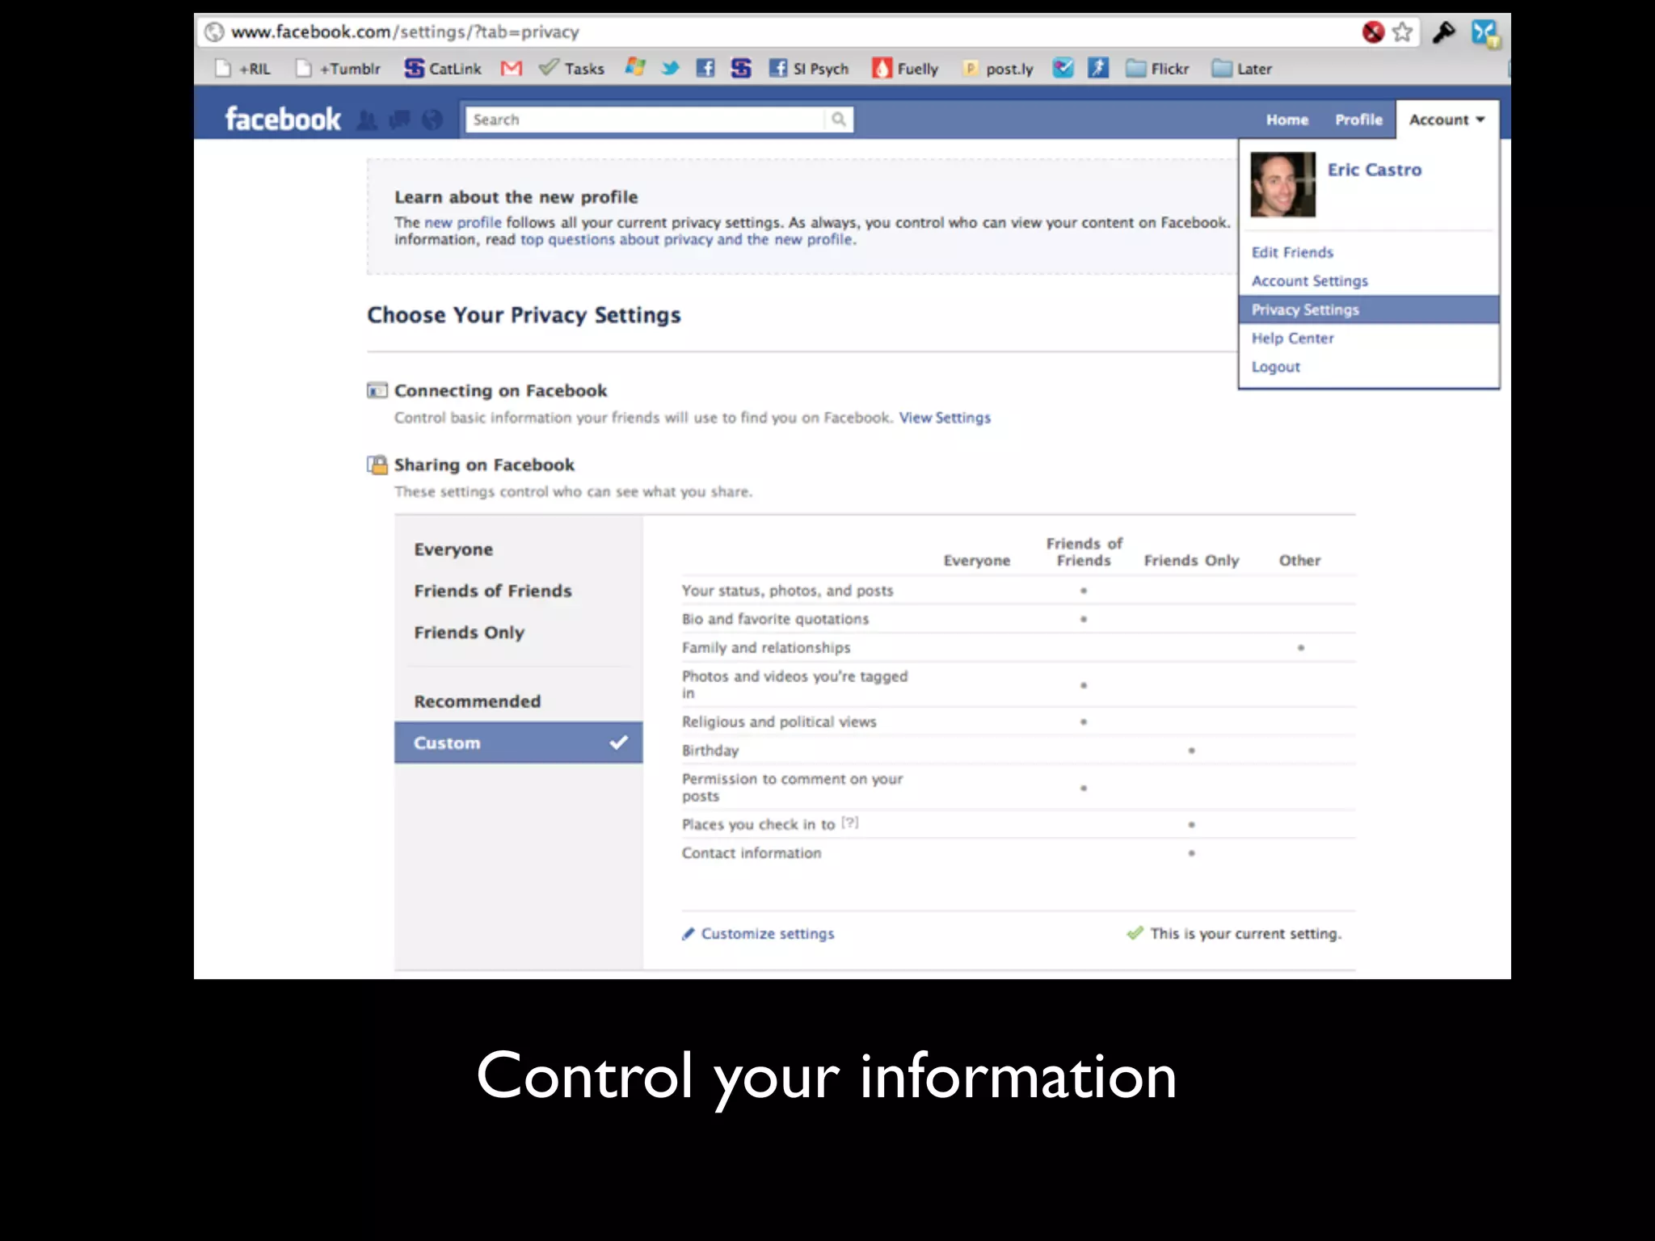Click the pencil icon by Customize settings
This screenshot has width=1655, height=1241.
click(x=688, y=934)
